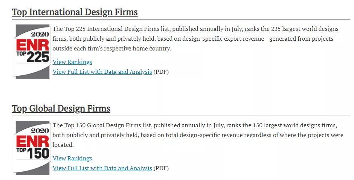Click the large 150 number on the badge
354x180 pixels.
[x=38, y=153]
